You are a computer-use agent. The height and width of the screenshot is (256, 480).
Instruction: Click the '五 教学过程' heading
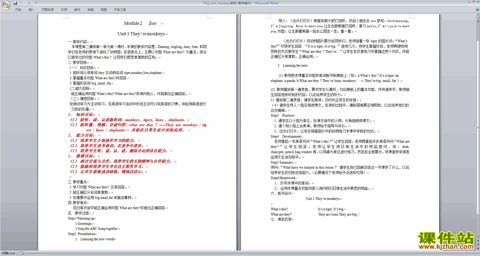[x=79, y=213]
